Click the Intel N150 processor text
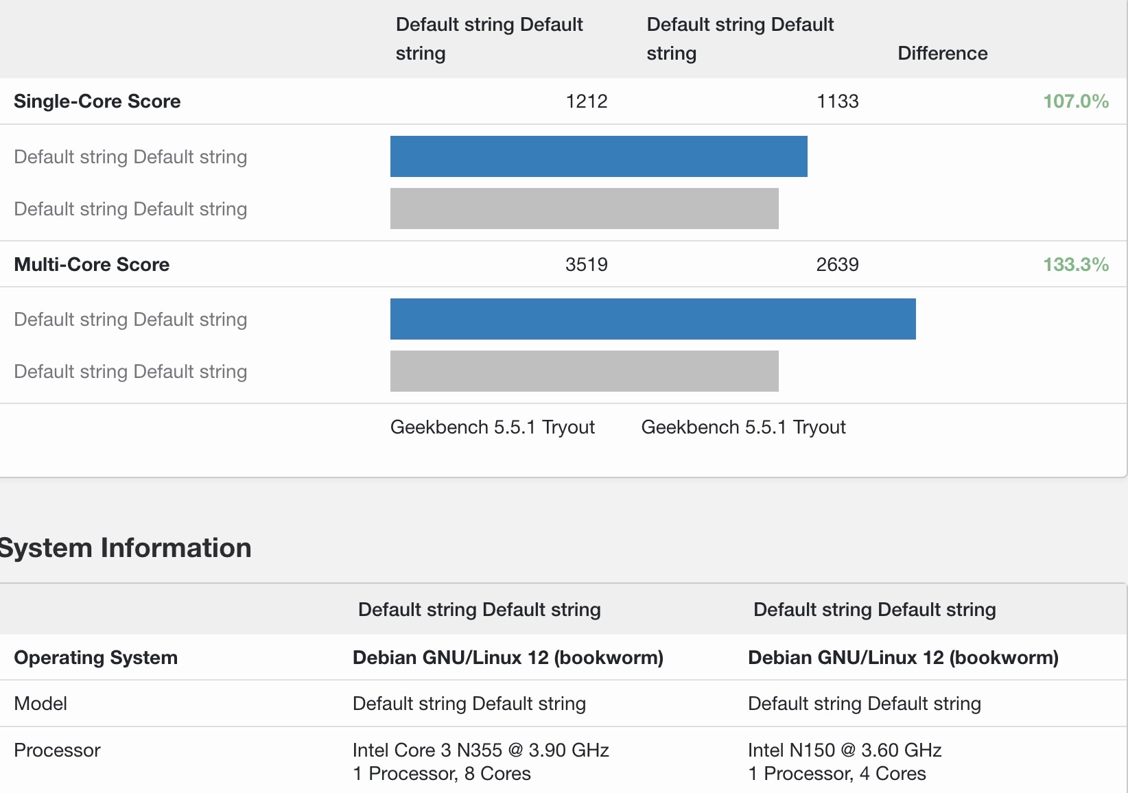This screenshot has height=793, width=1128. [844, 750]
